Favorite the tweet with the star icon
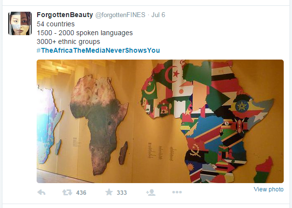292x208 pixels. [x=109, y=192]
